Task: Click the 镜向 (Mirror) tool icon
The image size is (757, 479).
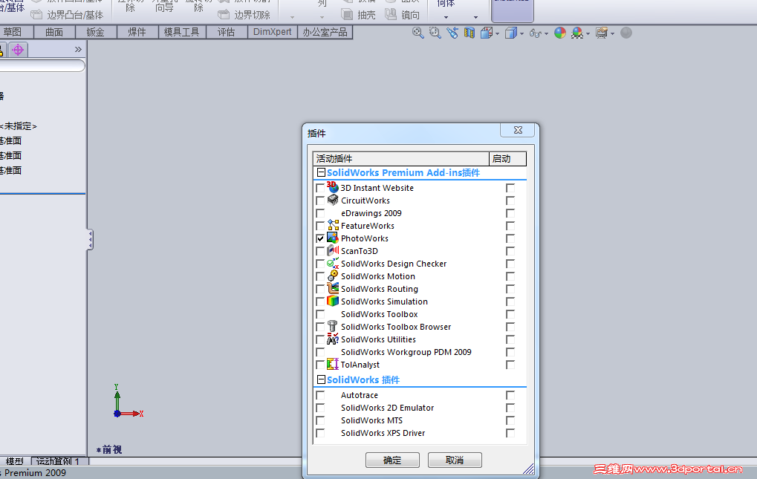Action: (391, 14)
